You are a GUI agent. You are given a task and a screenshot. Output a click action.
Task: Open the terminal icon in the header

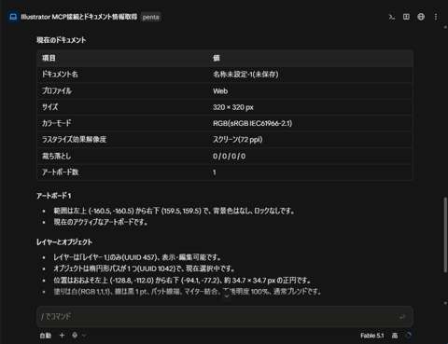tap(392, 17)
